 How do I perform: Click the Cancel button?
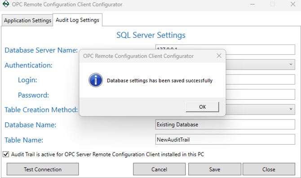[159, 169]
